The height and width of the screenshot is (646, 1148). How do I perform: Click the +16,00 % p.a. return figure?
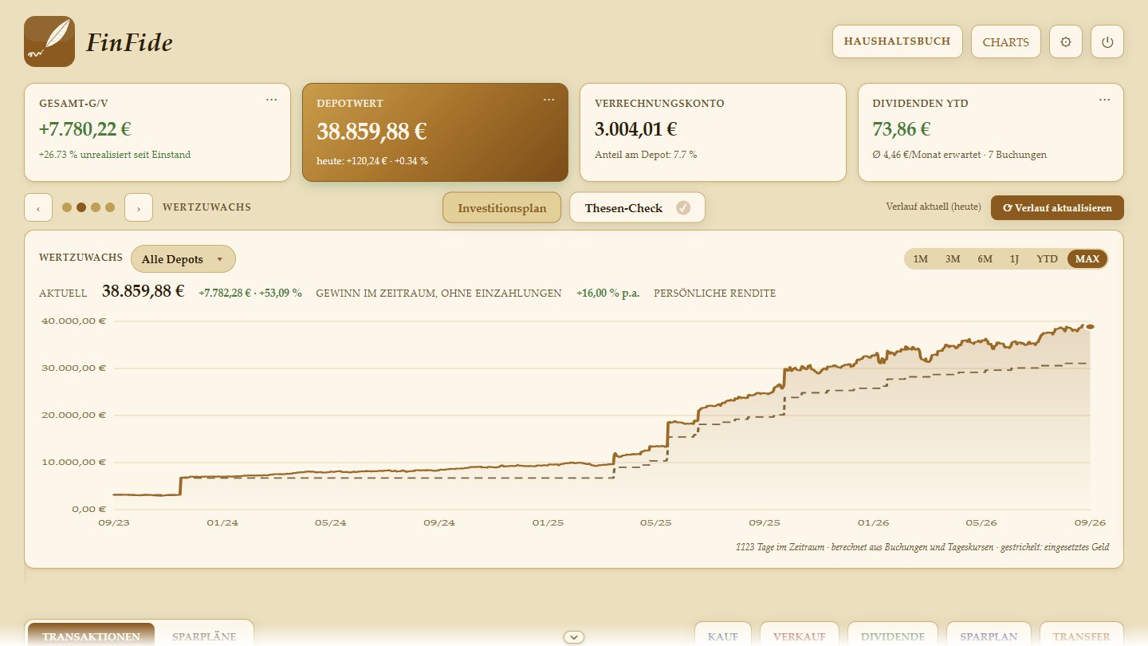[608, 293]
